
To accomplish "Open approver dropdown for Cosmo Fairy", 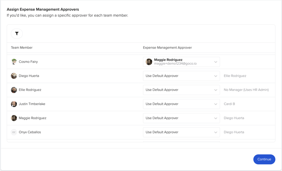I will pyautogui.click(x=181, y=62).
